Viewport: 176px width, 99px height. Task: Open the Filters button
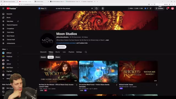tap(42, 9)
